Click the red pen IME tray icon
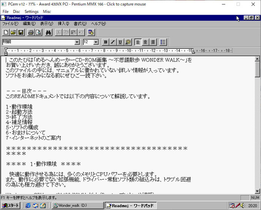The image size is (261, 210). pos(237,206)
